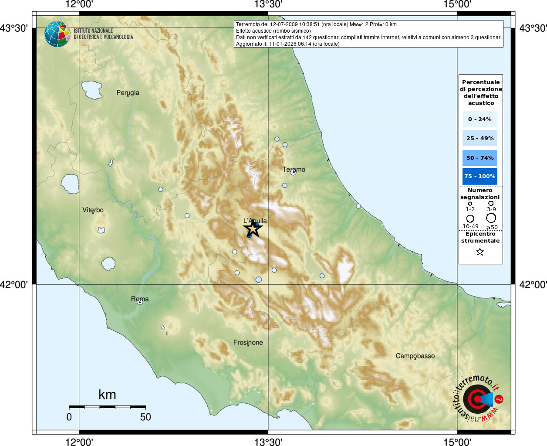547x446 pixels.
Task: Click the circle marker at Teramo
Action: pyautogui.click(x=293, y=172)
